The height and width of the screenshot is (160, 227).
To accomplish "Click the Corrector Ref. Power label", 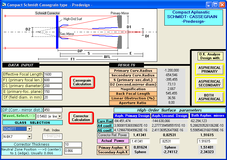I will (x=113, y=135).
